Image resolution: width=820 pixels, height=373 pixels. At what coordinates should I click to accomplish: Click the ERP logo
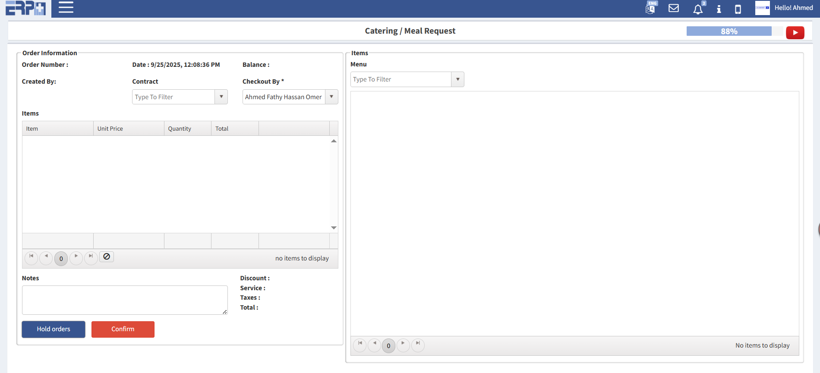point(25,8)
